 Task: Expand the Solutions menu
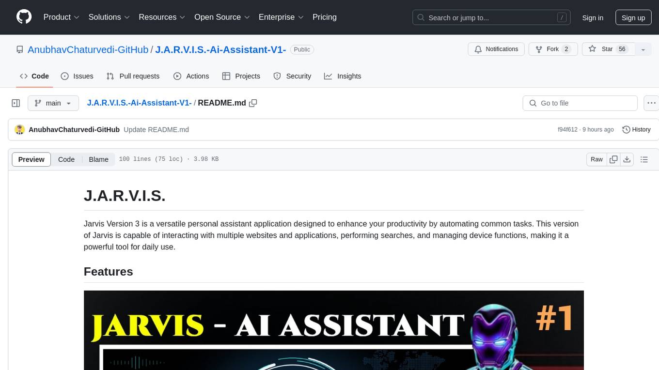[109, 17]
